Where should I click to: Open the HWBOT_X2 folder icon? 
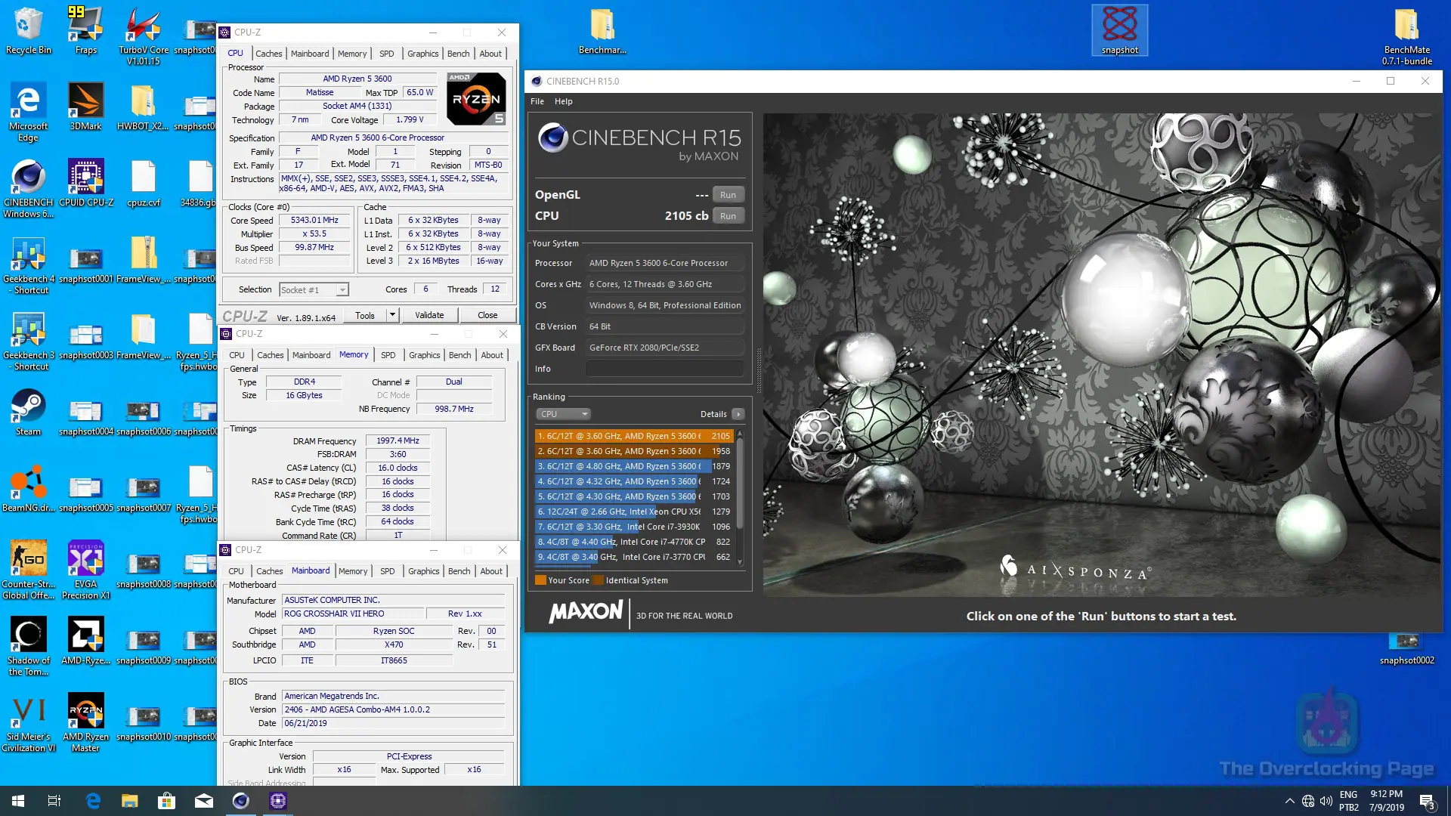tap(143, 107)
